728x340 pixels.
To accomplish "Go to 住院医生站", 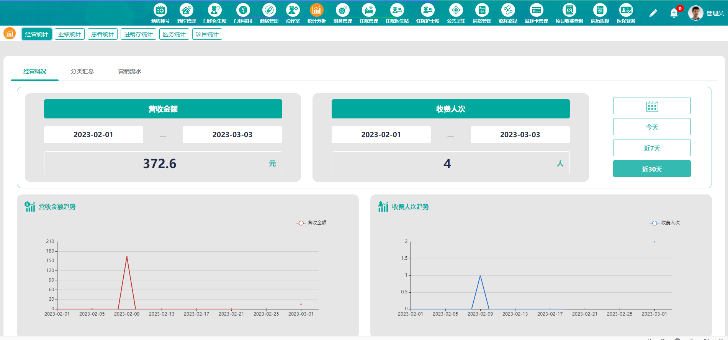I will (397, 13).
